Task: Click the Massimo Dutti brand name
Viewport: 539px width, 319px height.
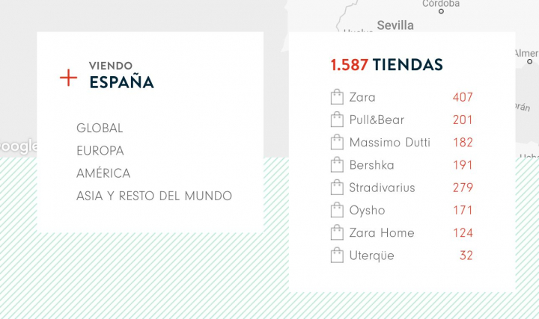Action: 389,142
